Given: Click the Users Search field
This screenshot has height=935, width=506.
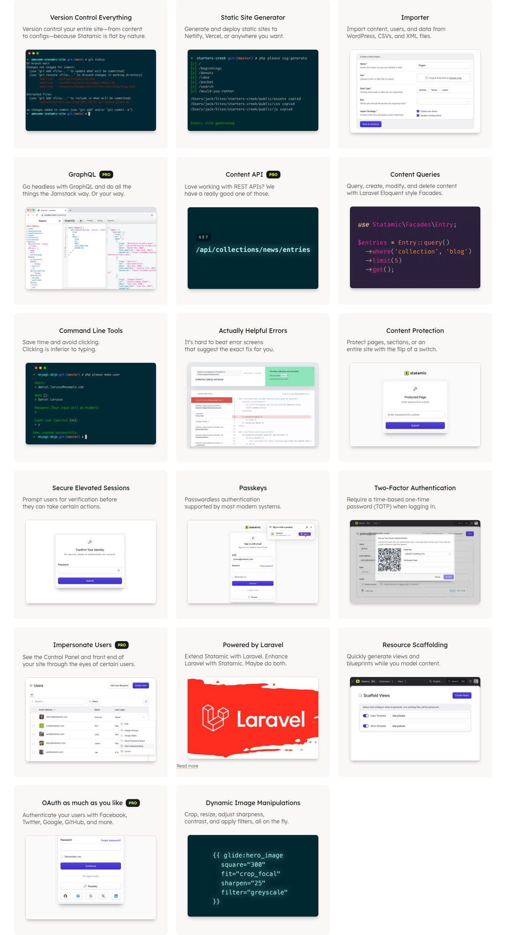Looking at the screenshot, I should coord(58,701).
